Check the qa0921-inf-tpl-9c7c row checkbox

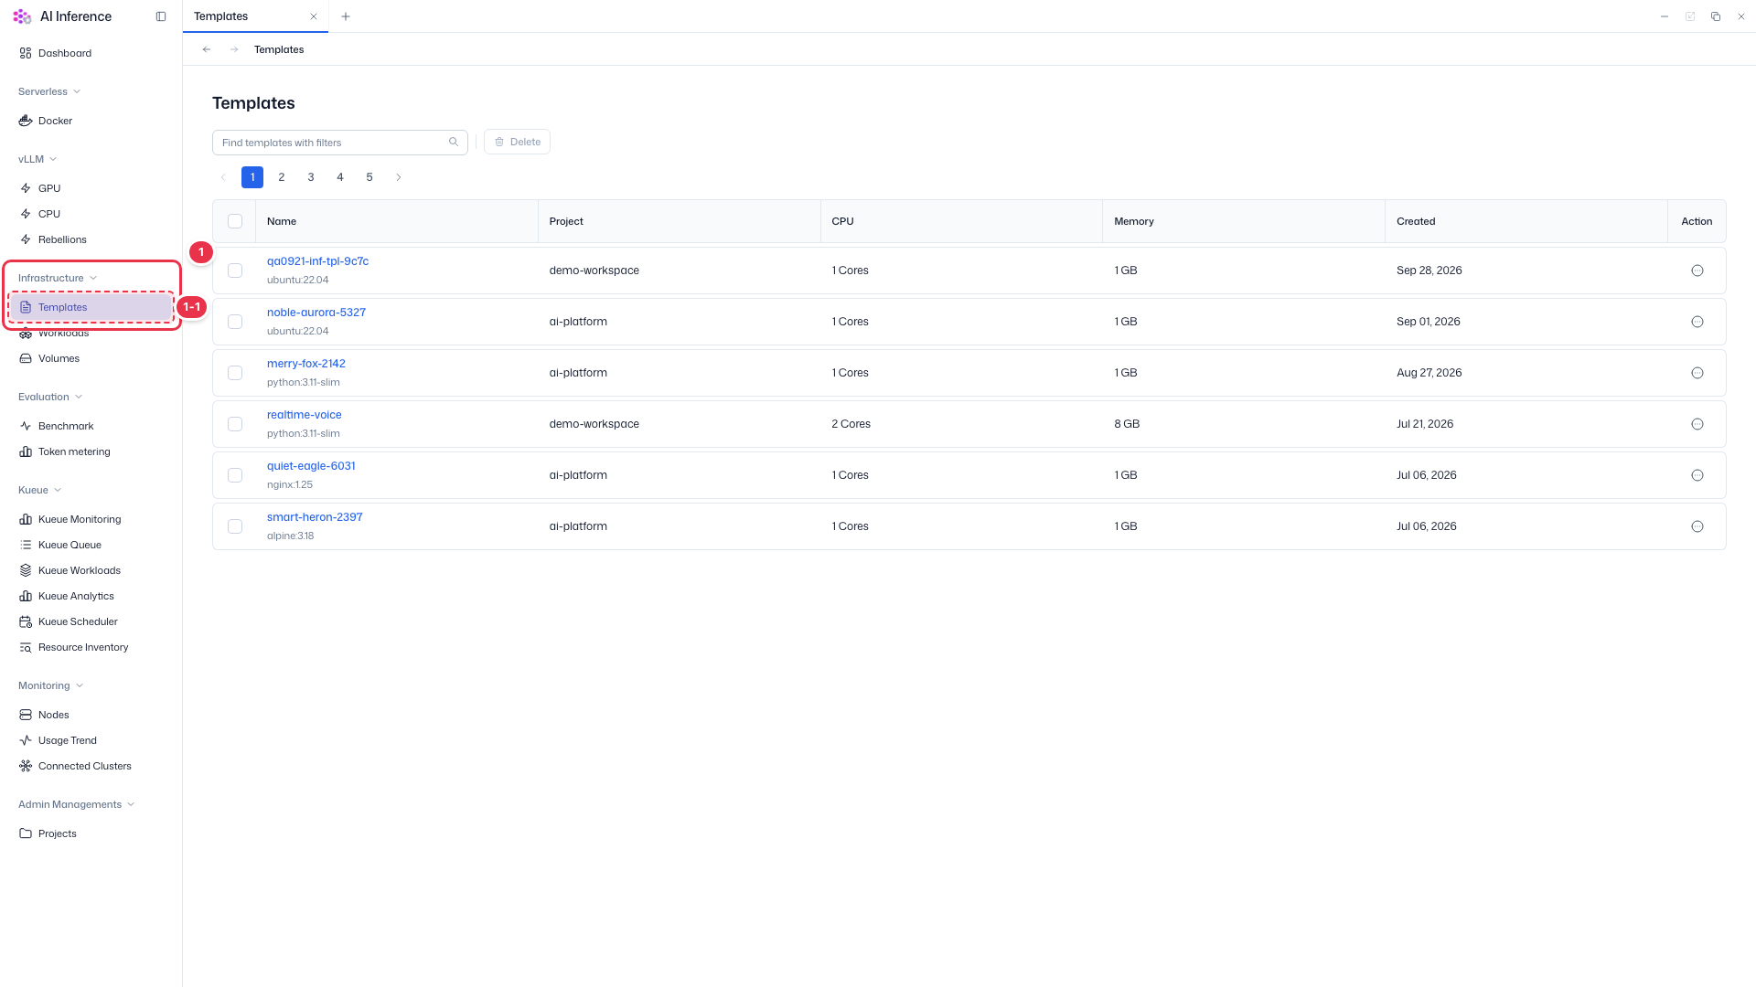point(235,271)
